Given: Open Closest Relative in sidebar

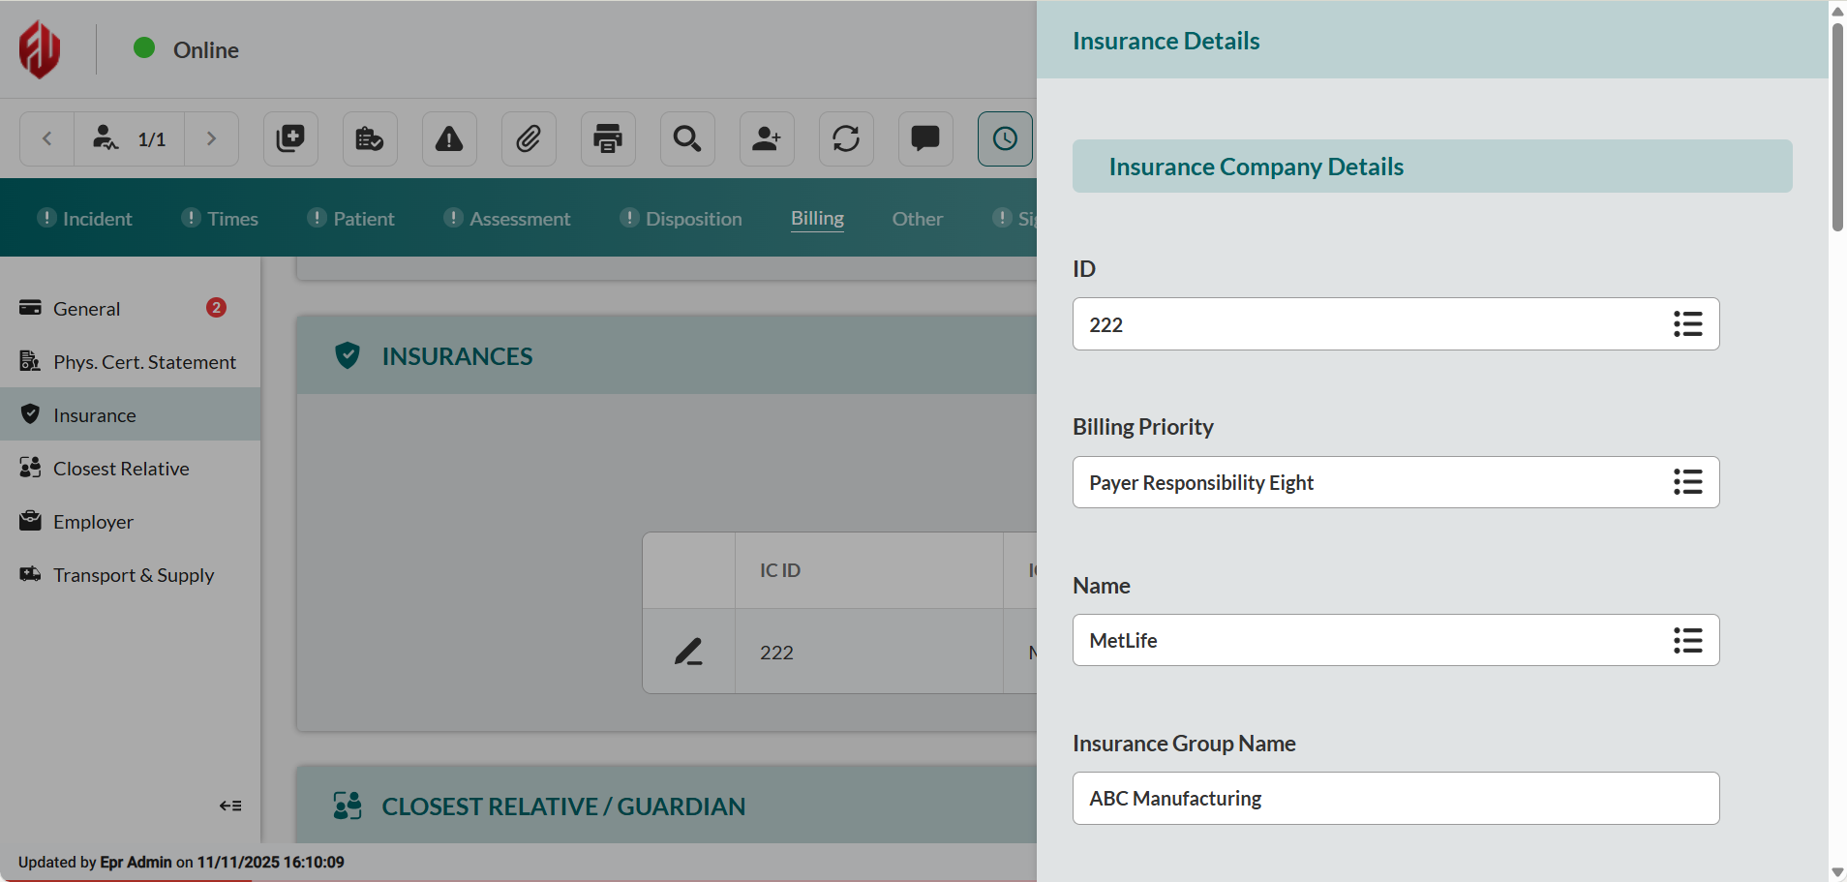Looking at the screenshot, I should click(121, 469).
